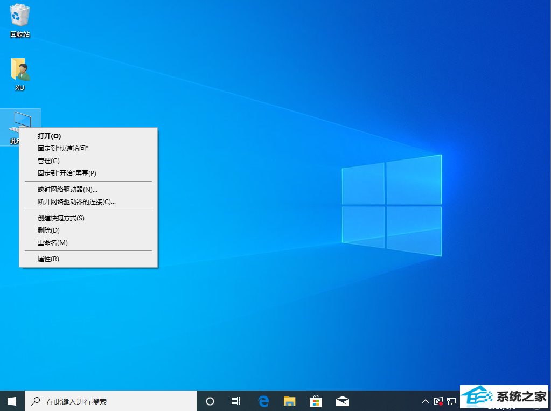Open the Mail app on the taskbar

pos(342,401)
